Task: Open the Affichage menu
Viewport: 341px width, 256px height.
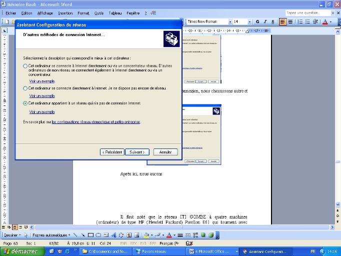Action: pyautogui.click(x=45, y=13)
